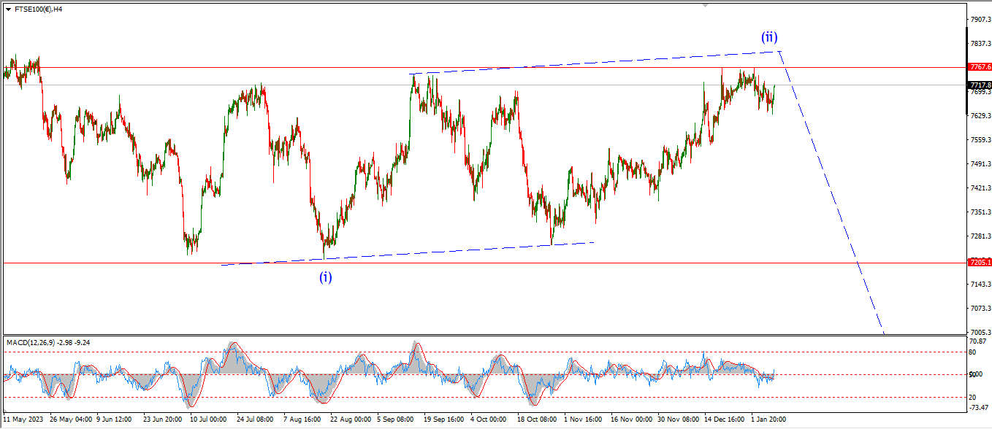Select the upper red dashed MACD level line

438,352
